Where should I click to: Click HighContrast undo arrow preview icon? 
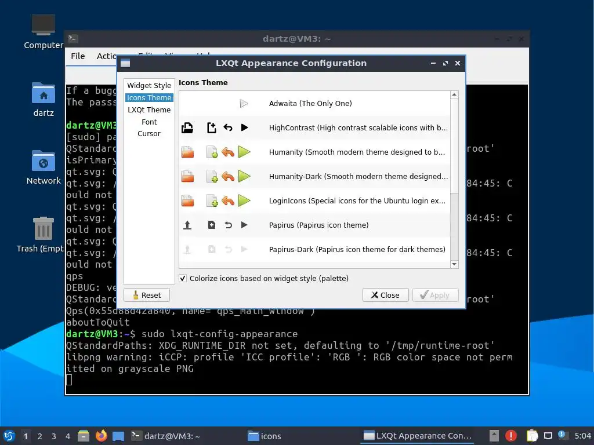[x=227, y=127]
